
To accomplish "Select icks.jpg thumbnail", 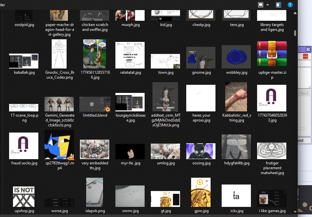I will 236,196.
